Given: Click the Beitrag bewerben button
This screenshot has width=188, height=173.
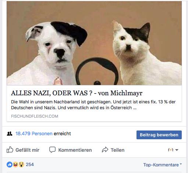Looking at the screenshot, I should tap(159, 135).
